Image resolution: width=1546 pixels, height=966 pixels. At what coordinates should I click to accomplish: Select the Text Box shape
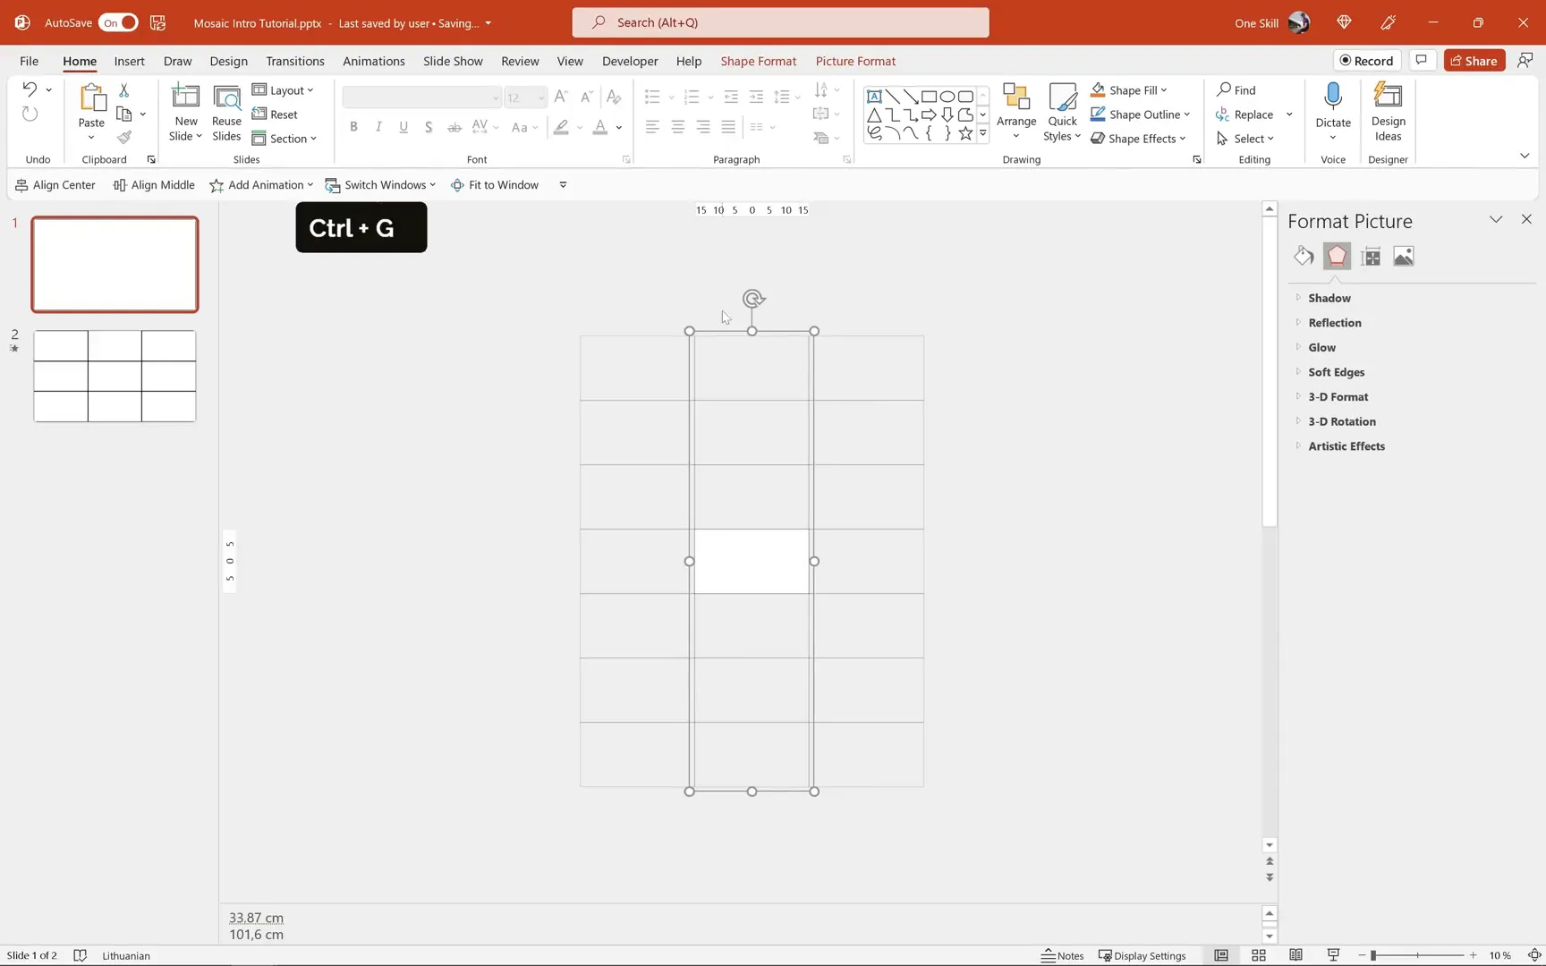(x=874, y=97)
